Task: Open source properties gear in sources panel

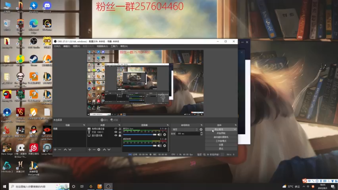Action: 99,149
